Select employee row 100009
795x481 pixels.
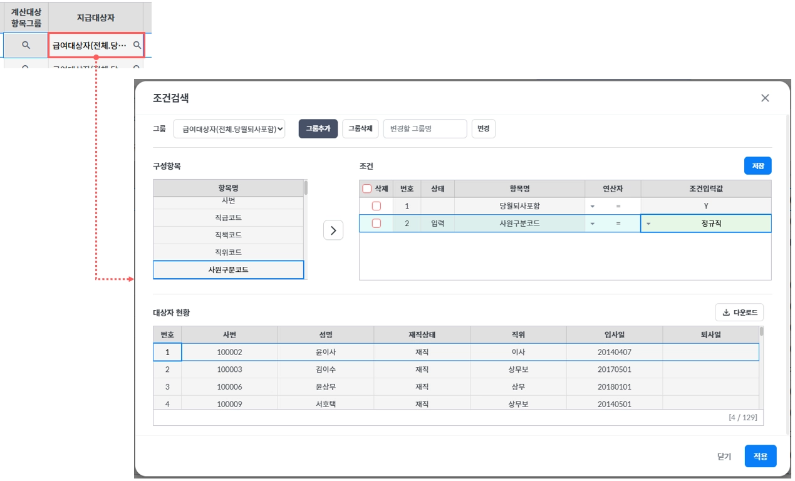pyautogui.click(x=456, y=404)
